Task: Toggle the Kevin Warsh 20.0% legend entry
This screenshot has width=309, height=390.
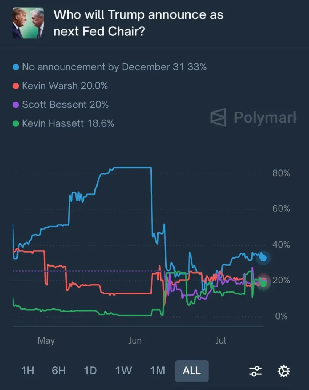Action: point(65,86)
